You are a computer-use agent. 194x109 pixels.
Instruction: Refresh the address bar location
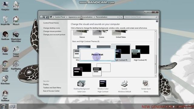[x=121, y=17]
